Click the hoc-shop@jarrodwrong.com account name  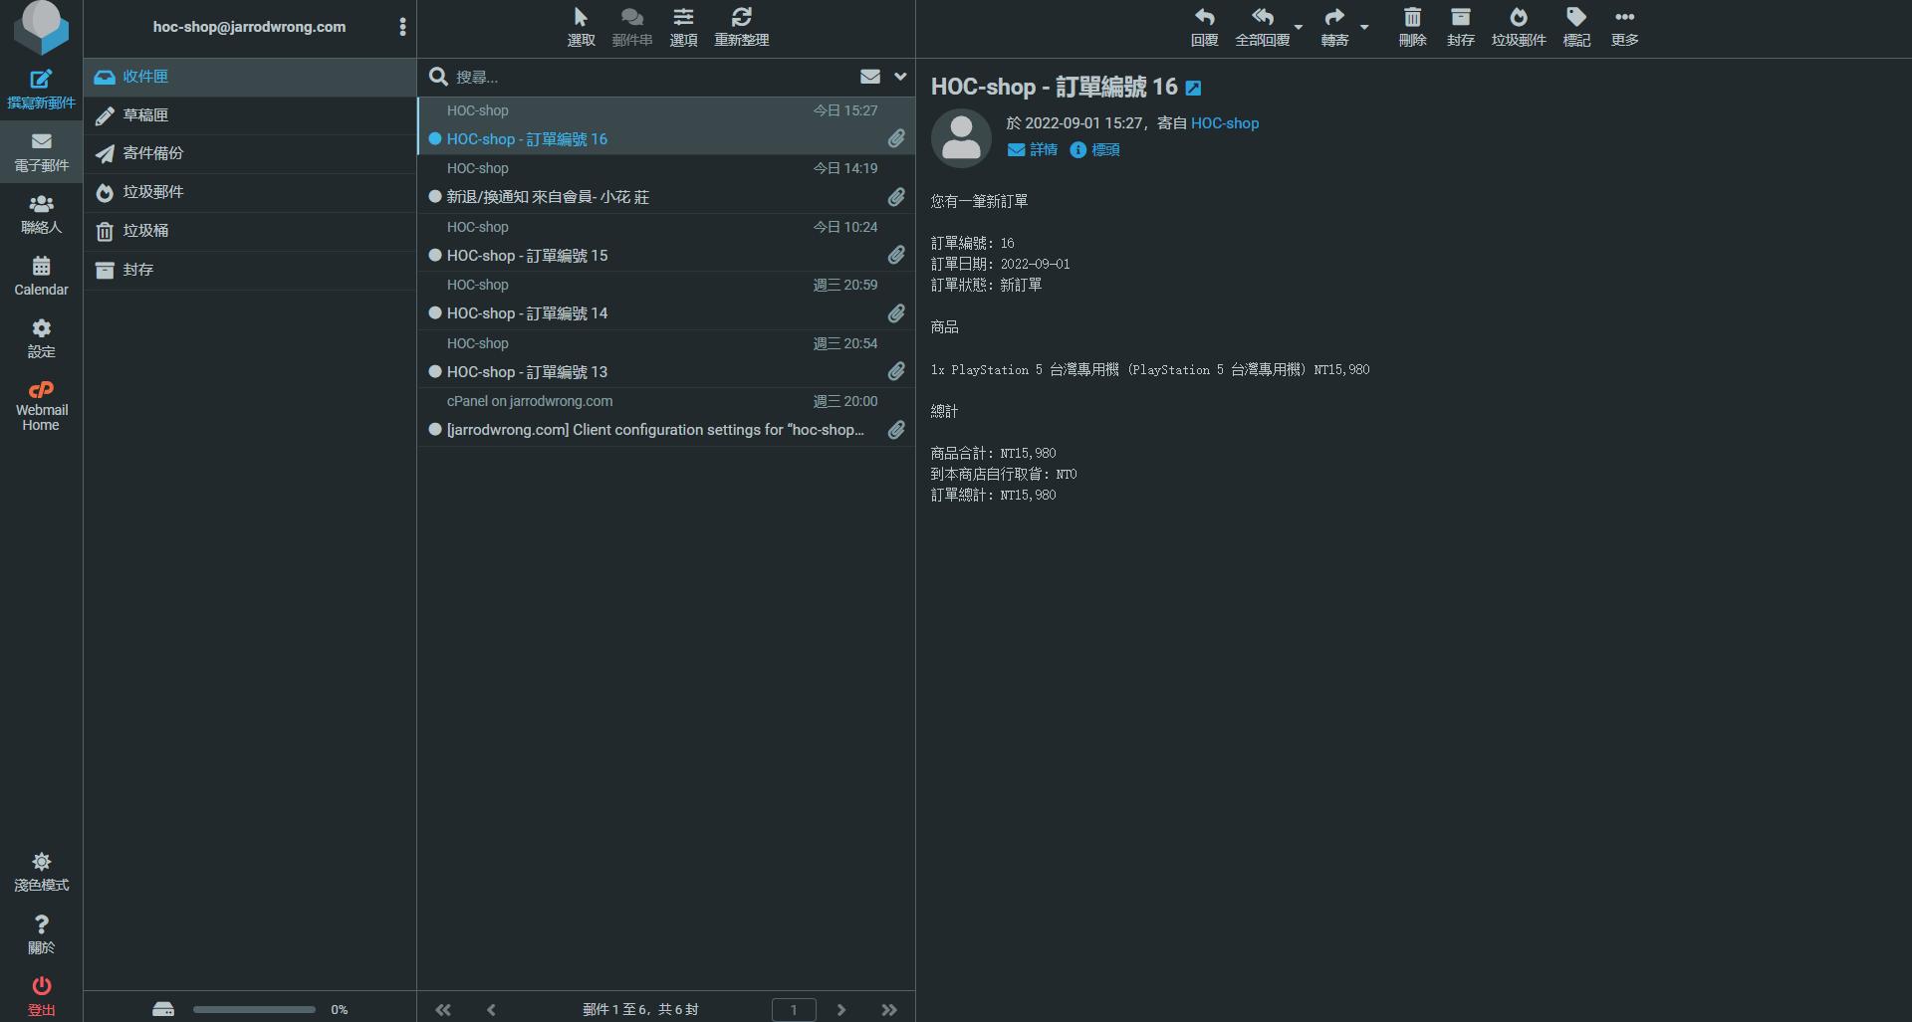[x=249, y=27]
